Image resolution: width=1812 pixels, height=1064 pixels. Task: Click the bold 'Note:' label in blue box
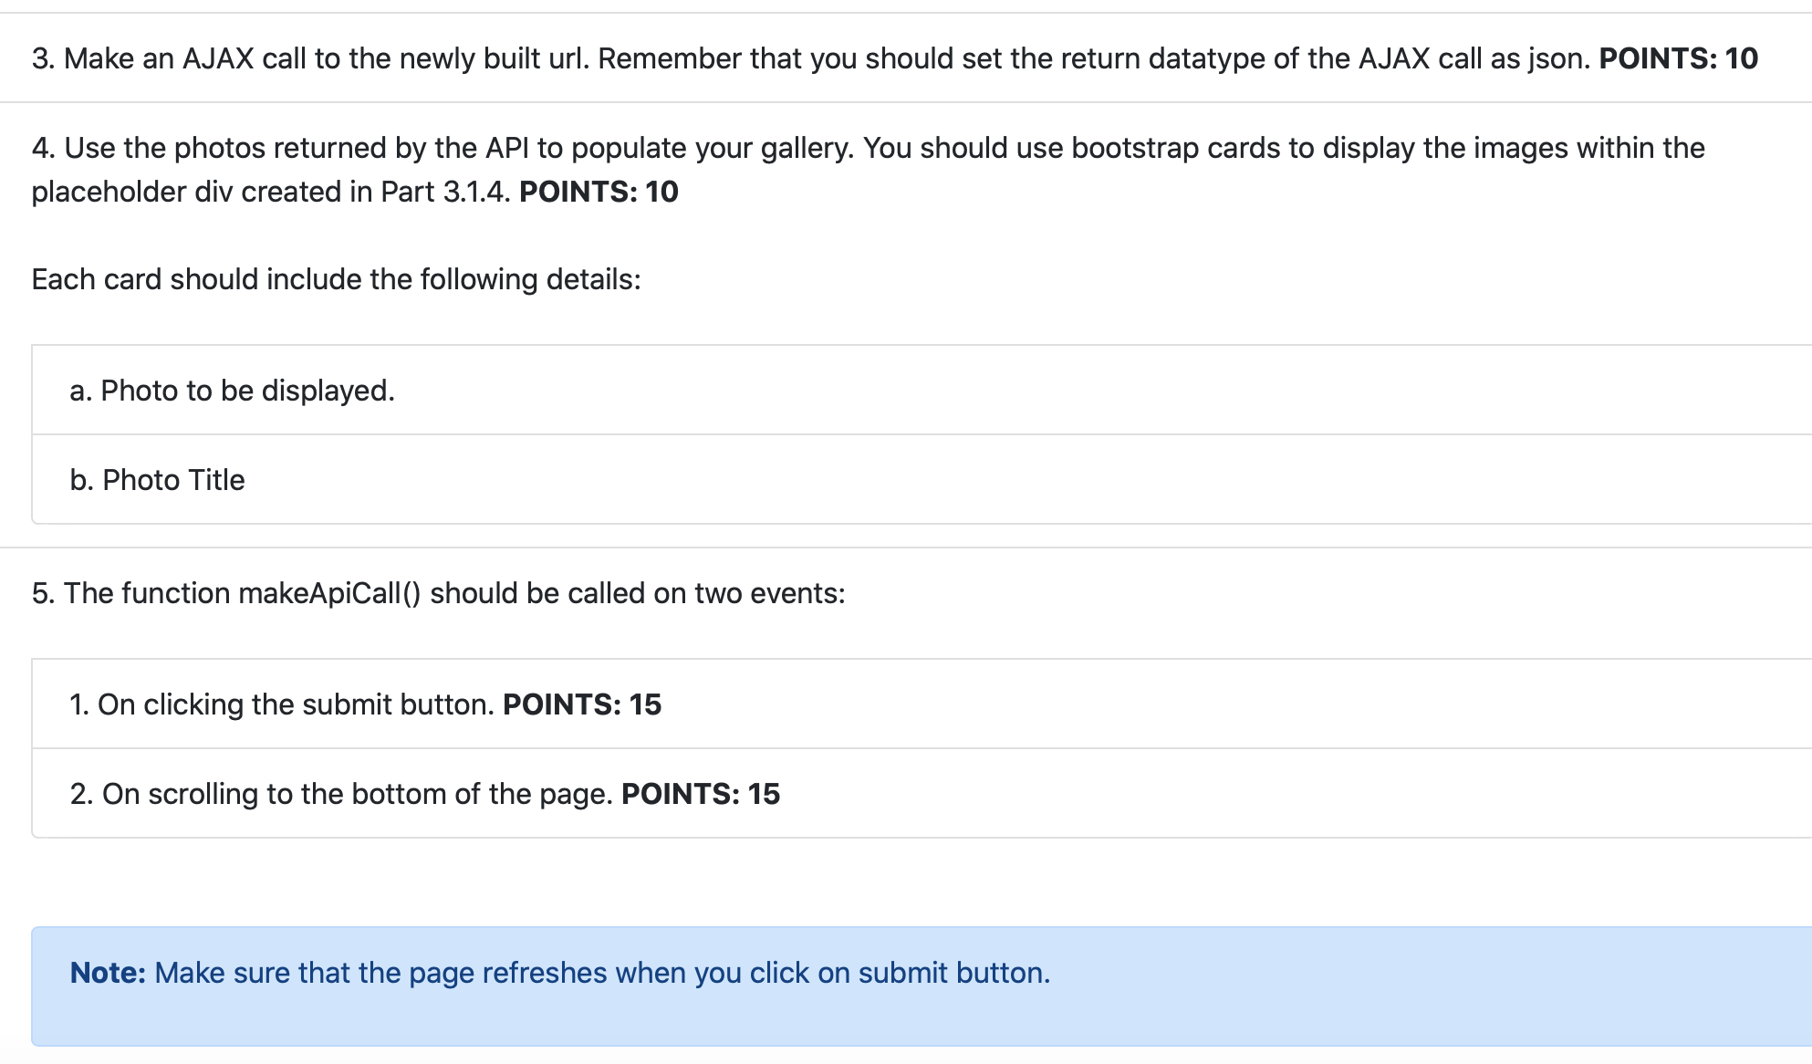tap(108, 973)
